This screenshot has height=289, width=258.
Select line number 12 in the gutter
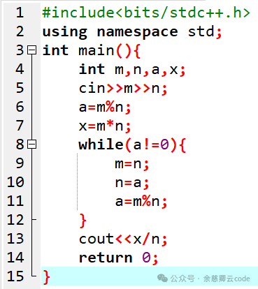click(x=15, y=220)
